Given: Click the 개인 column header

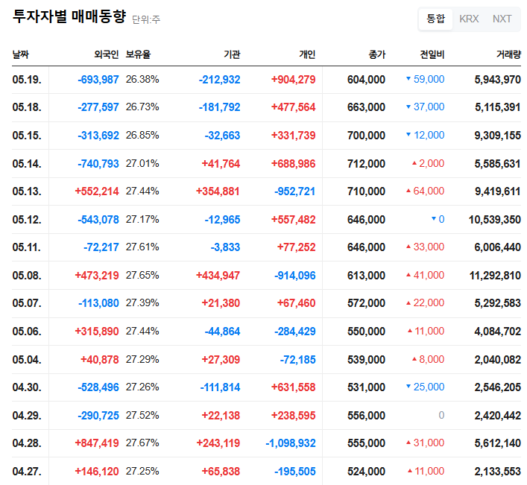Looking at the screenshot, I should pos(307,54).
